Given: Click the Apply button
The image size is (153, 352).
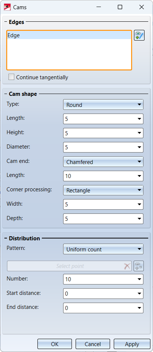Looking at the screenshot, I should [132, 344].
